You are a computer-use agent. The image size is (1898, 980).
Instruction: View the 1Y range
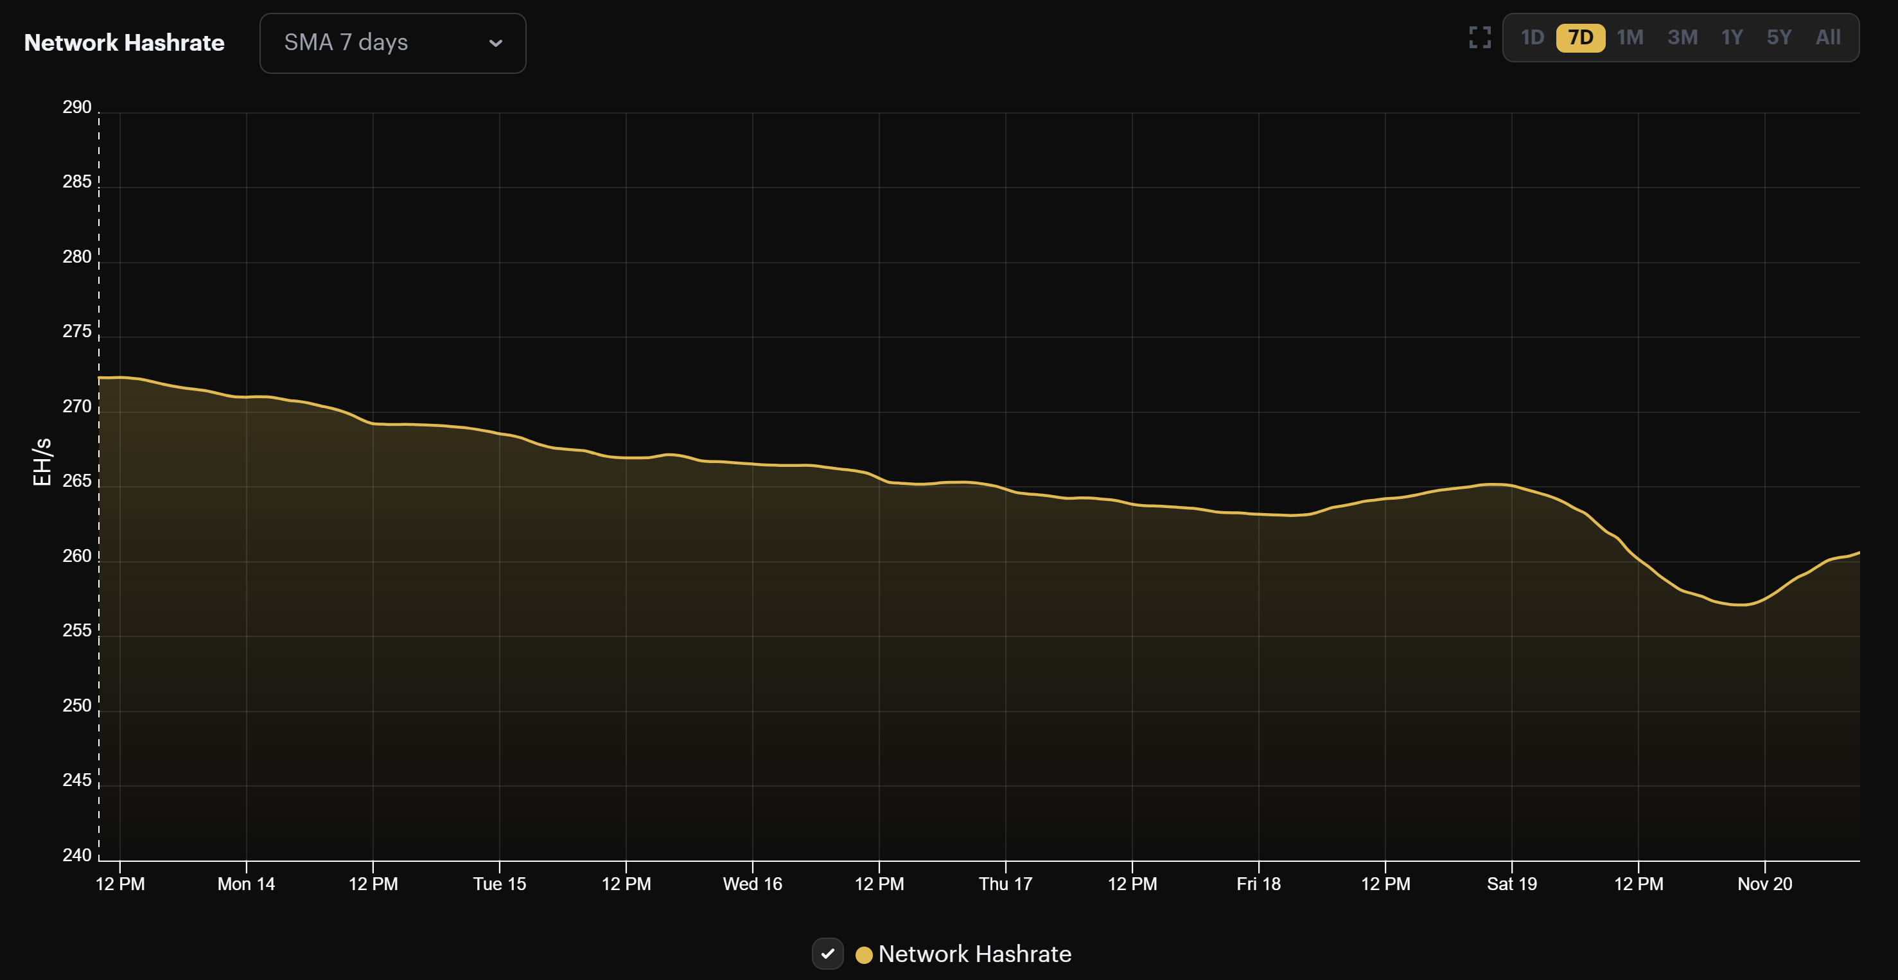click(1731, 38)
